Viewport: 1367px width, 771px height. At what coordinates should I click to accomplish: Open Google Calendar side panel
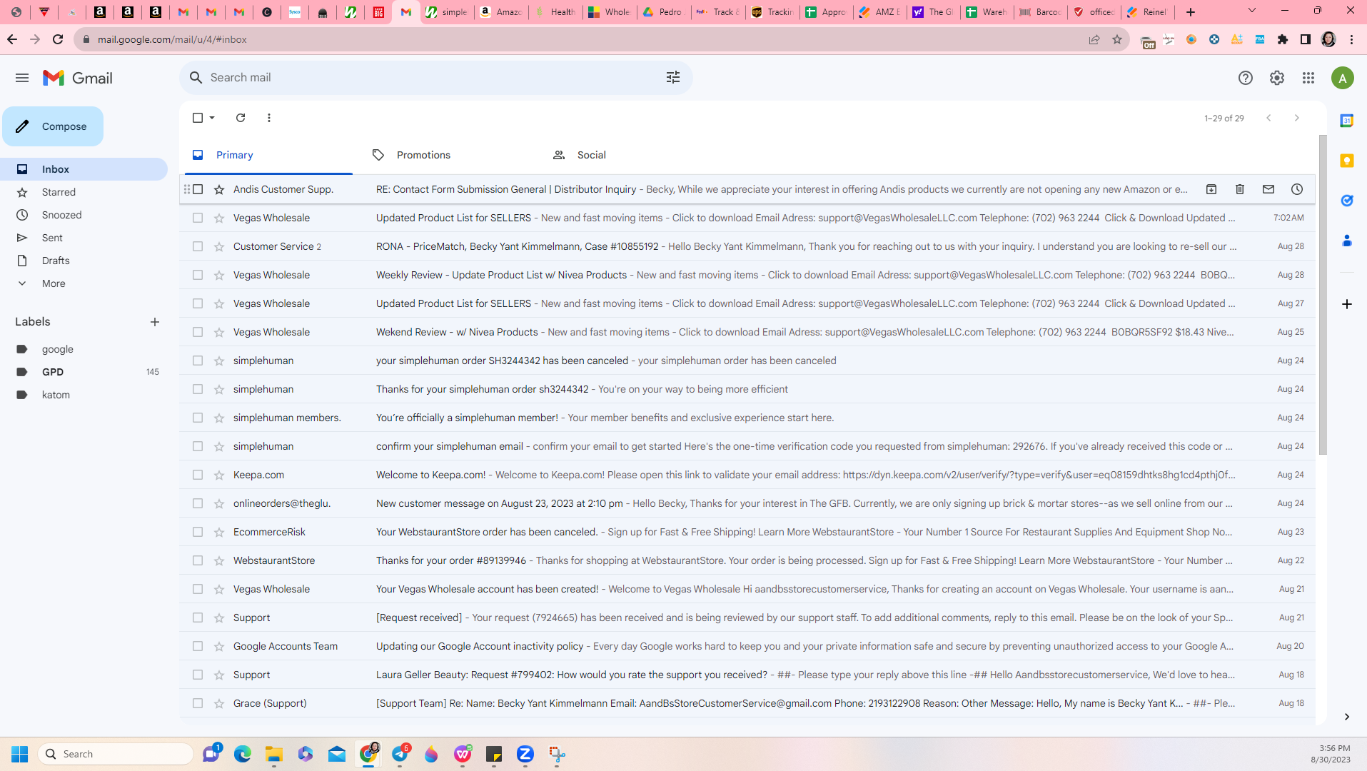[1347, 121]
